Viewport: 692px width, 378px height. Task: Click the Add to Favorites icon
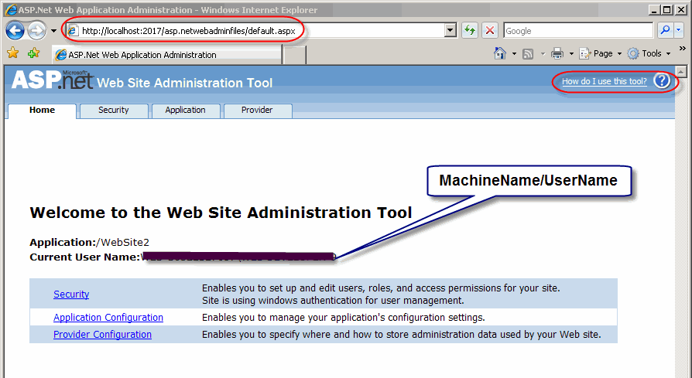(x=33, y=53)
